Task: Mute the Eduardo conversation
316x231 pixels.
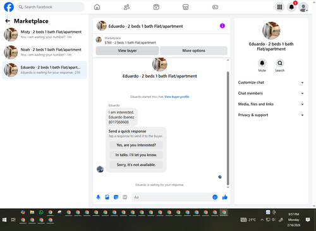Action: pos(262,63)
